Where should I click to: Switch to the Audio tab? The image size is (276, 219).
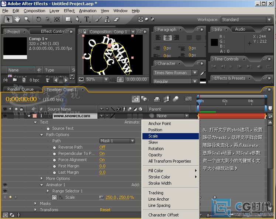[240, 29]
